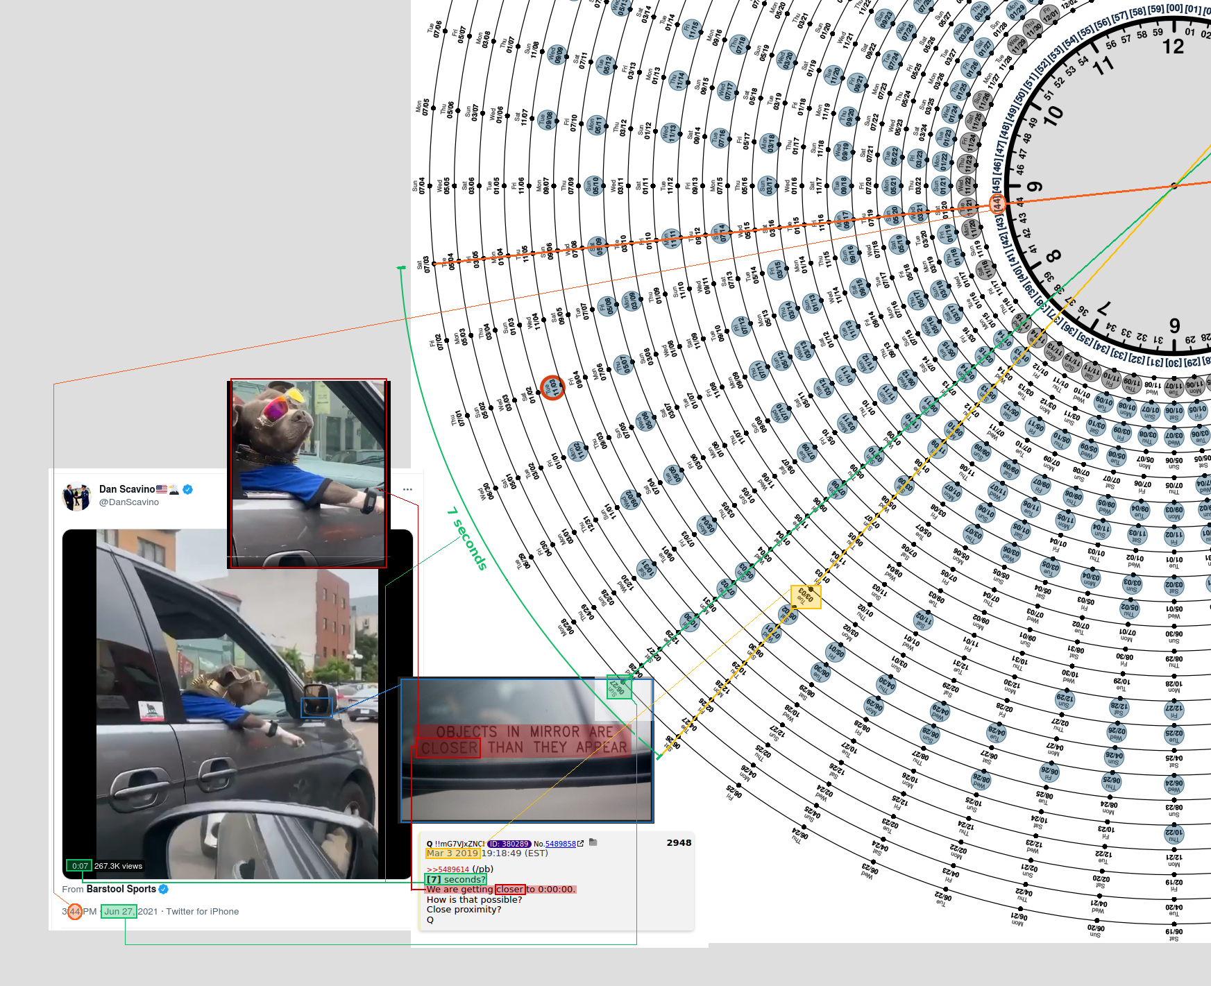Open the tweet's three-dot more options menu
Image resolution: width=1211 pixels, height=986 pixels.
tap(407, 489)
